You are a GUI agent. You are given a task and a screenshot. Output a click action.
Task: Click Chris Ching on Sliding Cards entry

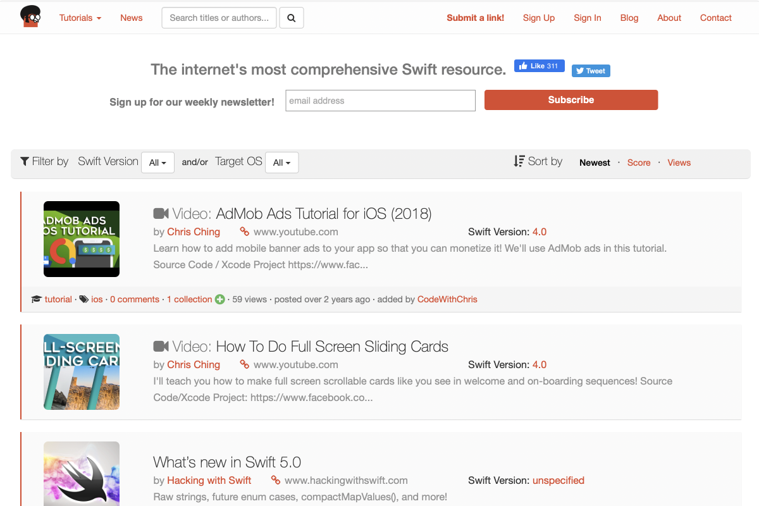coord(194,364)
